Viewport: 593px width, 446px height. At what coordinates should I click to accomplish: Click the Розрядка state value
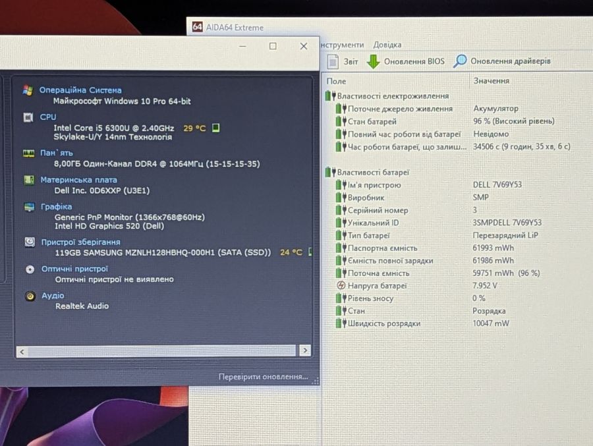point(489,311)
